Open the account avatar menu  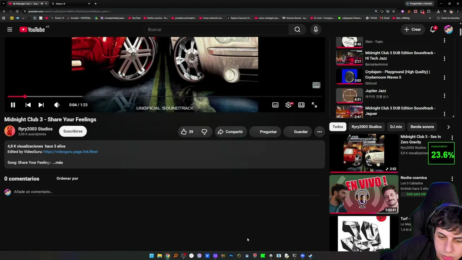(x=448, y=30)
